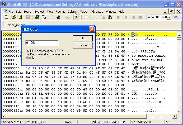Click 'Pos: 0H, 0, CW' status entry
Screen dimensions: 183x125
pyautogui.click(x=36, y=122)
